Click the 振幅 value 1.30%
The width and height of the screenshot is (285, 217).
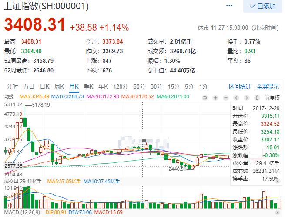pyautogui.click(x=172, y=61)
